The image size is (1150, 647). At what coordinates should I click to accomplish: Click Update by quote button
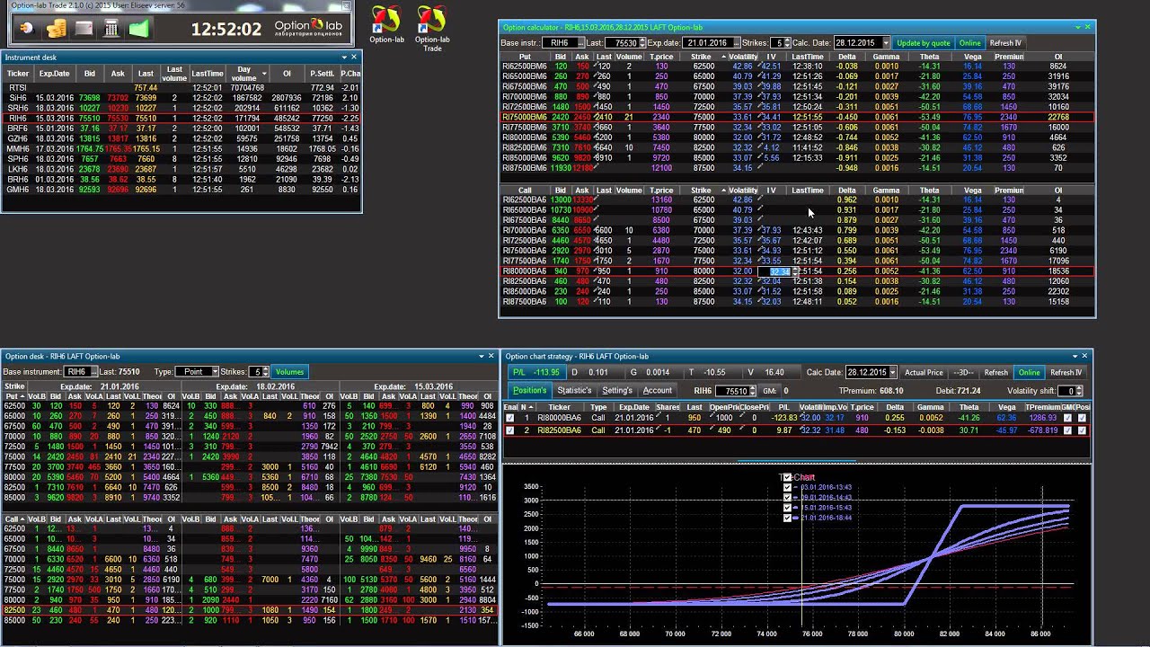click(923, 43)
